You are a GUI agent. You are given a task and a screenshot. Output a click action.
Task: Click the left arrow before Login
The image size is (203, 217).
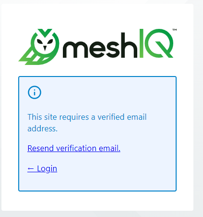coord(31,168)
